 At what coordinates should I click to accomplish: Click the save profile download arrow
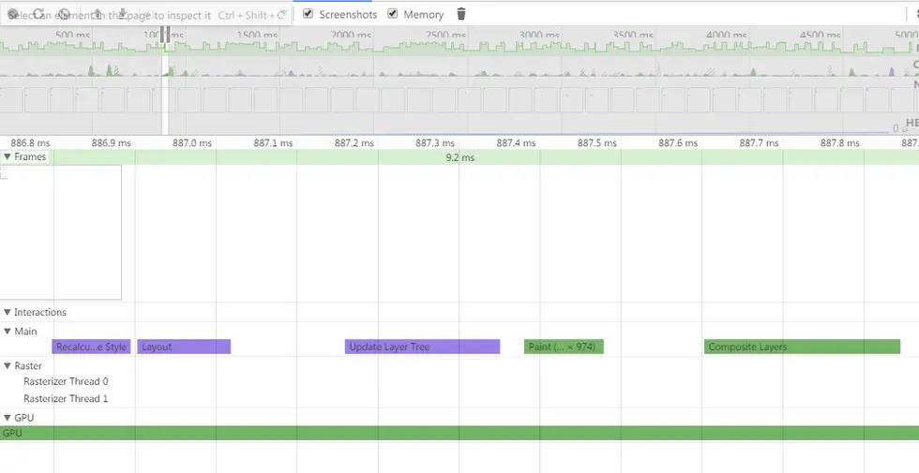pos(123,13)
